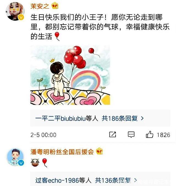Like the comment with 1826 likes
This screenshot has height=186, width=176.
coord(150,134)
